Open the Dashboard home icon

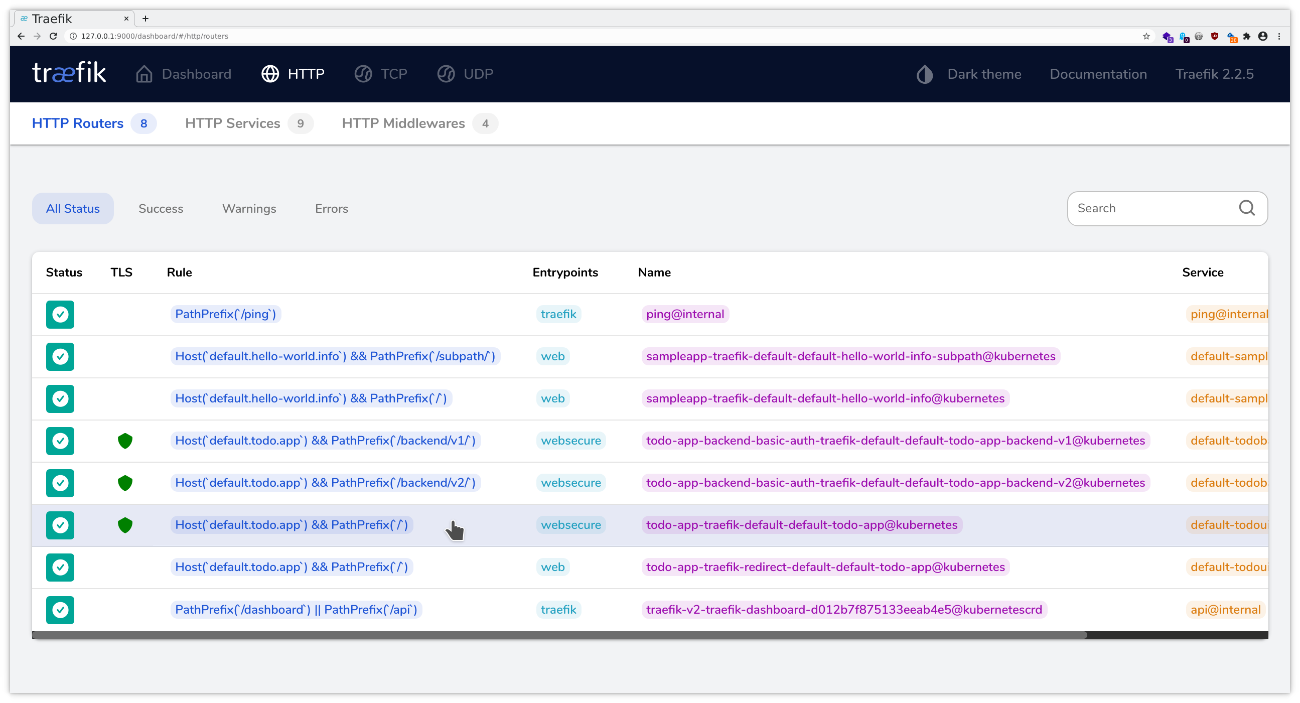click(x=143, y=74)
